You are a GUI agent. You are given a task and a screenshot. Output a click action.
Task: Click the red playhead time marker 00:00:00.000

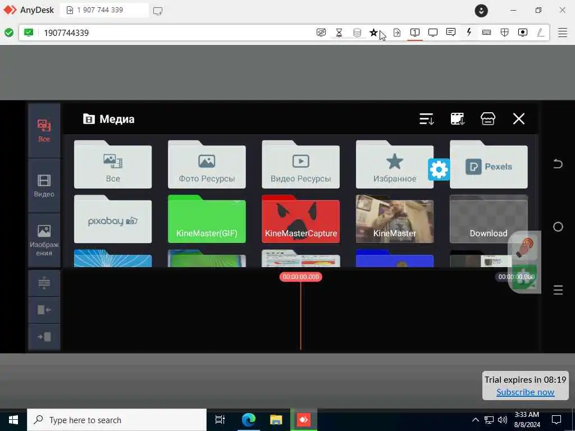[x=301, y=277]
